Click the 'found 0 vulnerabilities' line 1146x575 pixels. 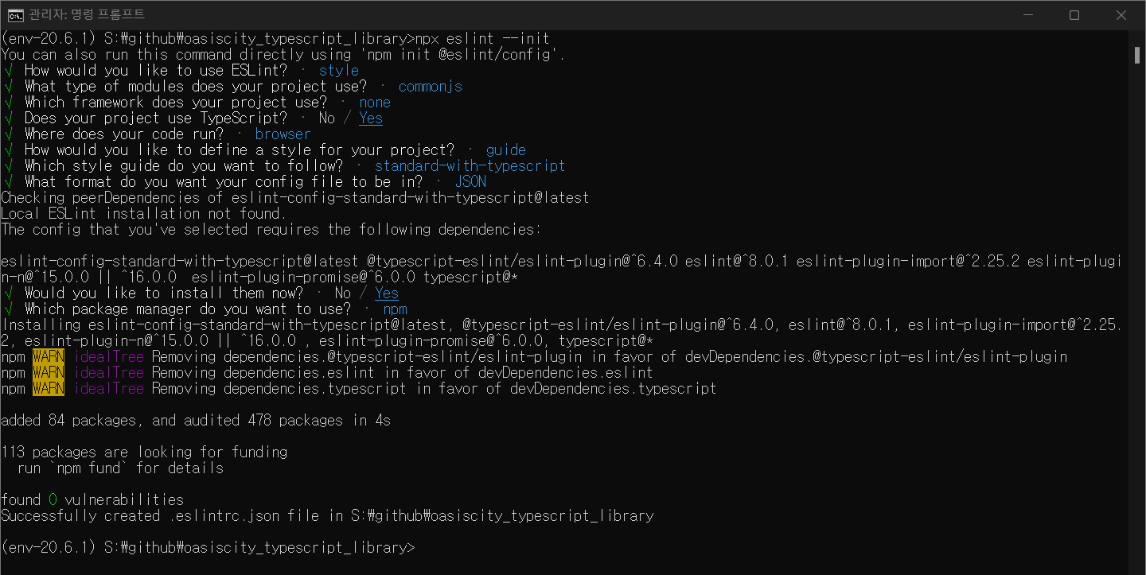pos(92,499)
